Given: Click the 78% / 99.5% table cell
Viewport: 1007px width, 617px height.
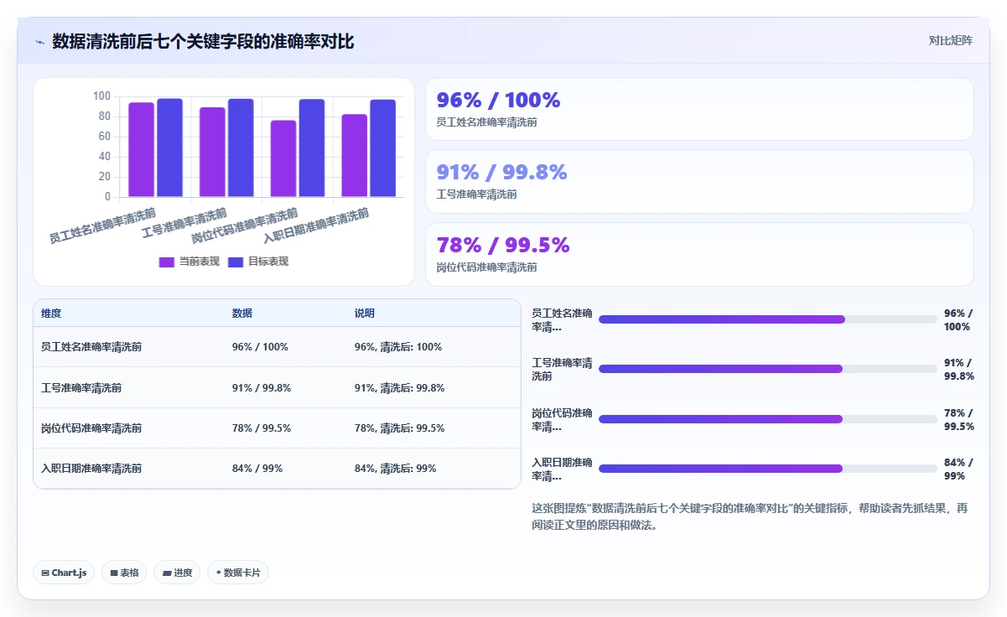Looking at the screenshot, I should coord(262,428).
